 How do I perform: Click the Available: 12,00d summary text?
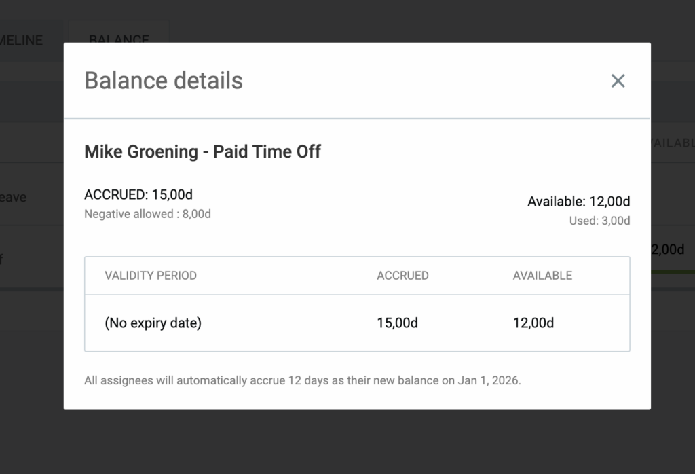578,202
